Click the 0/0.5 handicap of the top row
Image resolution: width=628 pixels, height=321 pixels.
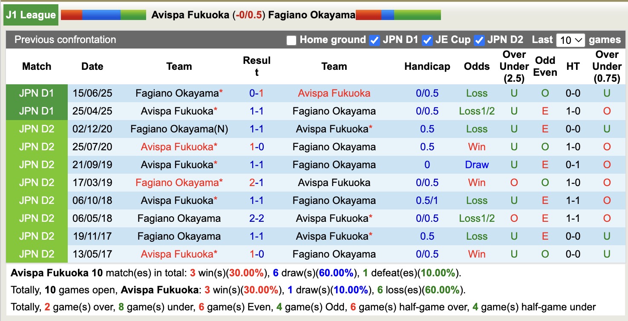(x=427, y=93)
